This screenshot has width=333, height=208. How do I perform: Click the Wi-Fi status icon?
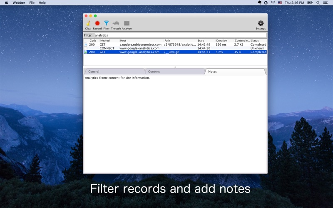(273, 2)
